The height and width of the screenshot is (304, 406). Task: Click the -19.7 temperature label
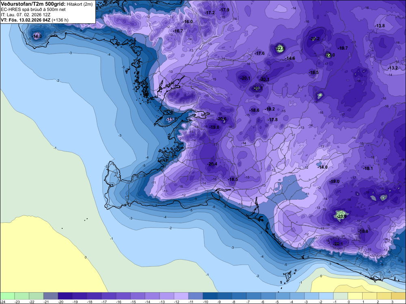tap(343, 48)
